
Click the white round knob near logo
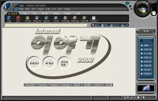click(154, 13)
